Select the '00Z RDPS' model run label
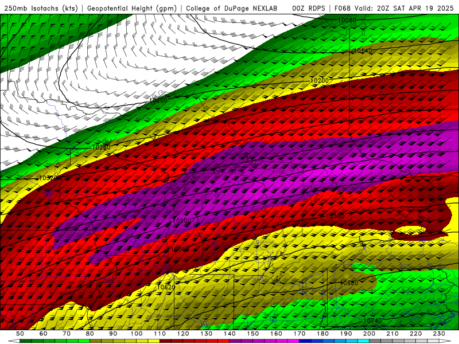The width and height of the screenshot is (459, 344). (x=309, y=9)
